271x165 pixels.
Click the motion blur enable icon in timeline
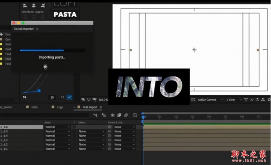point(126,115)
